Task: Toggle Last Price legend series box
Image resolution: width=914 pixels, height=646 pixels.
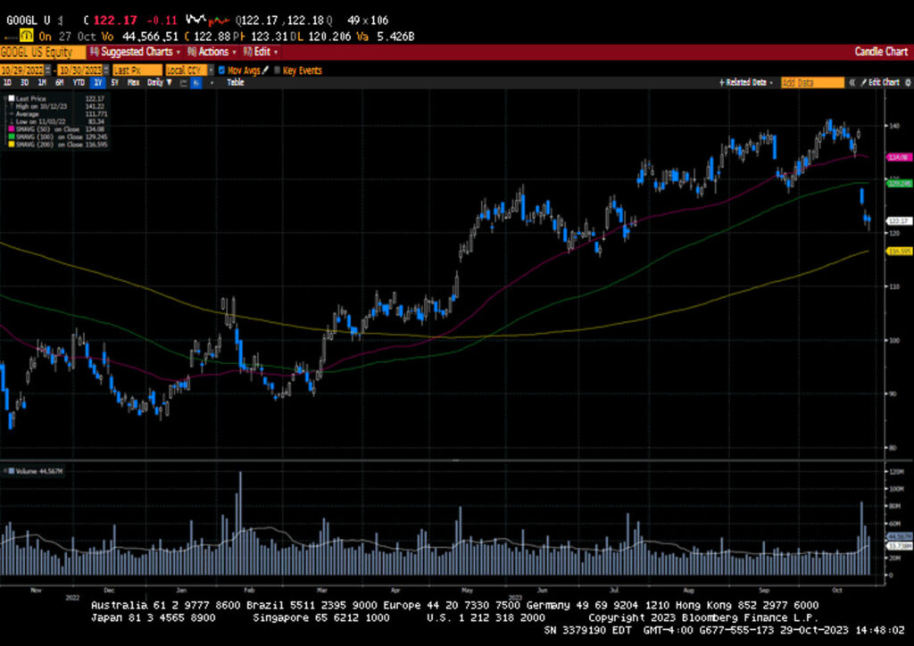Action: [x=11, y=98]
